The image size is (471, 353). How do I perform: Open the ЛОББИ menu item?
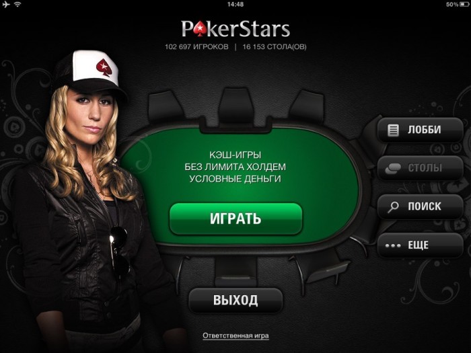click(x=421, y=130)
